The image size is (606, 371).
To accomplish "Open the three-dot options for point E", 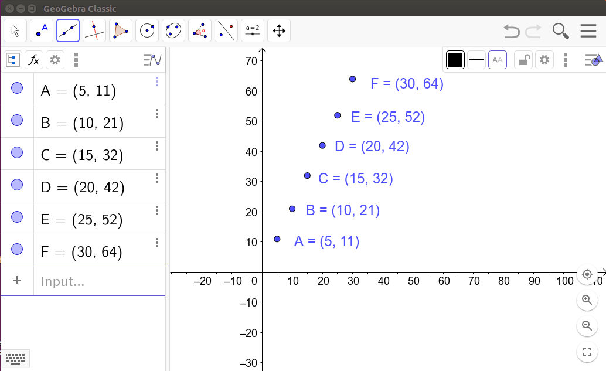I will (156, 211).
